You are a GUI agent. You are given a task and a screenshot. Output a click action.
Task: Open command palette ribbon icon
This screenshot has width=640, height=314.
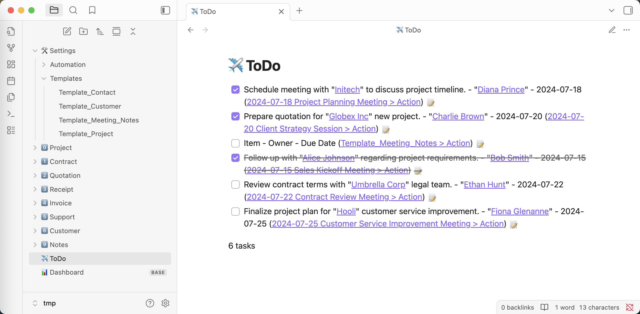tap(11, 114)
